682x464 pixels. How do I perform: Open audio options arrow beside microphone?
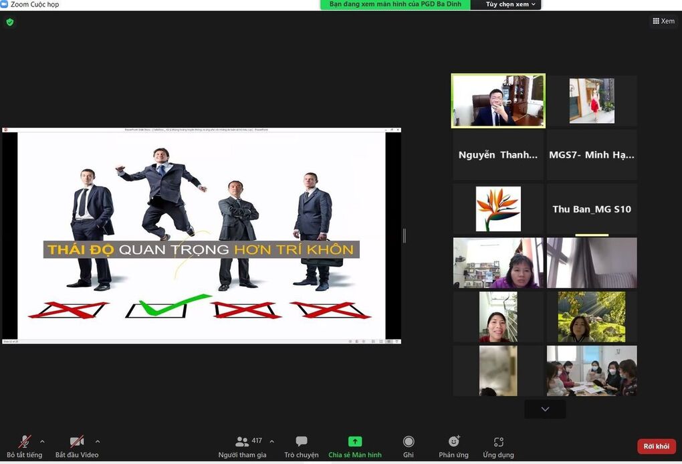tap(42, 441)
